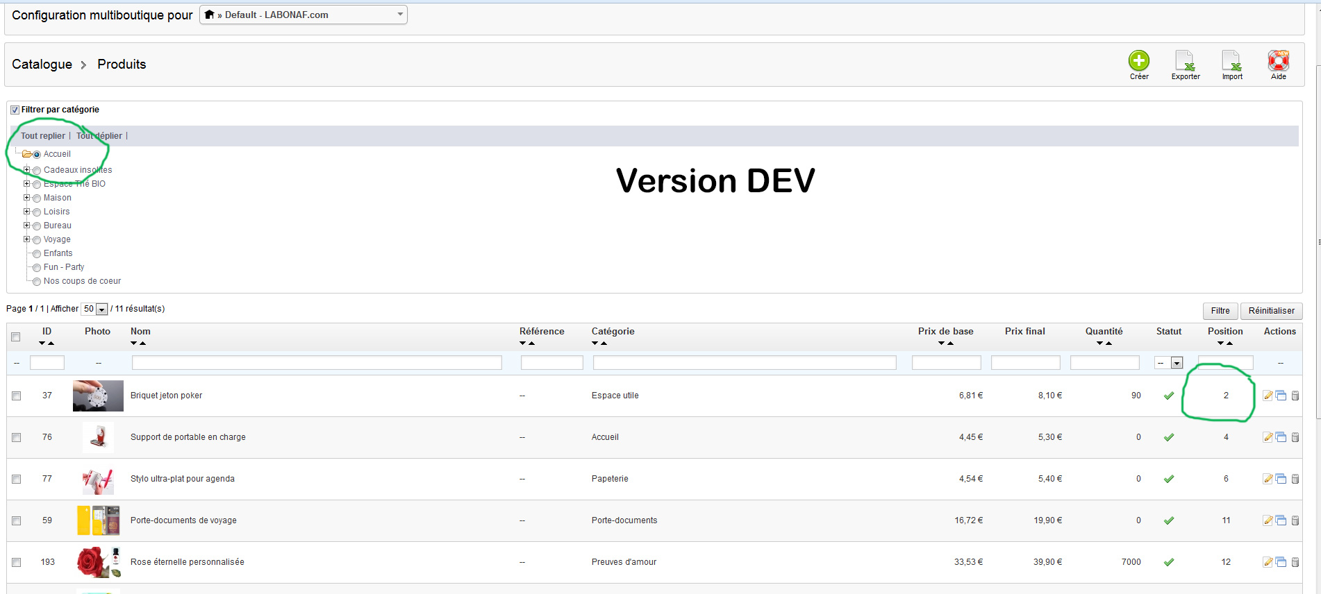Duplicate product Briquet jeton poker
This screenshot has width=1321, height=594.
coord(1281,396)
